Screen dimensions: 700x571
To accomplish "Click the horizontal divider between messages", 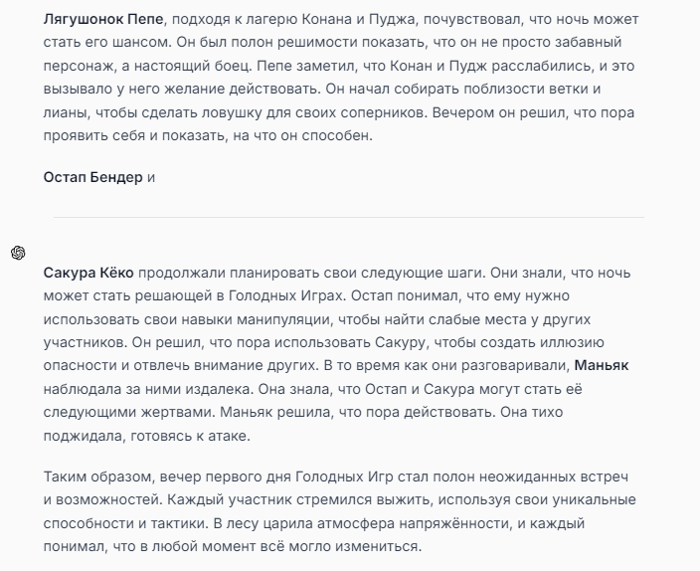I will pos(349,217).
